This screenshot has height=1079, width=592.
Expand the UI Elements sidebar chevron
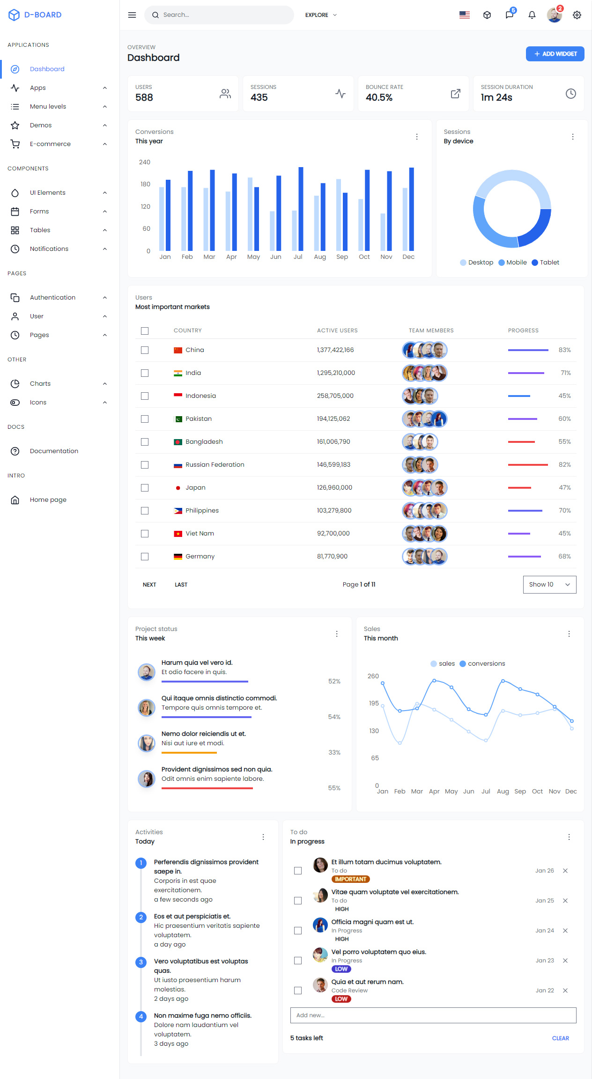[x=105, y=193]
